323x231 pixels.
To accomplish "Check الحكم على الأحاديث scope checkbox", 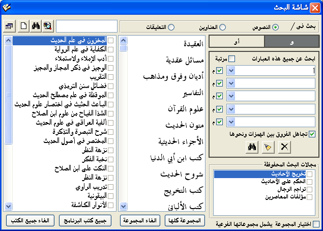I will click(x=309, y=182).
